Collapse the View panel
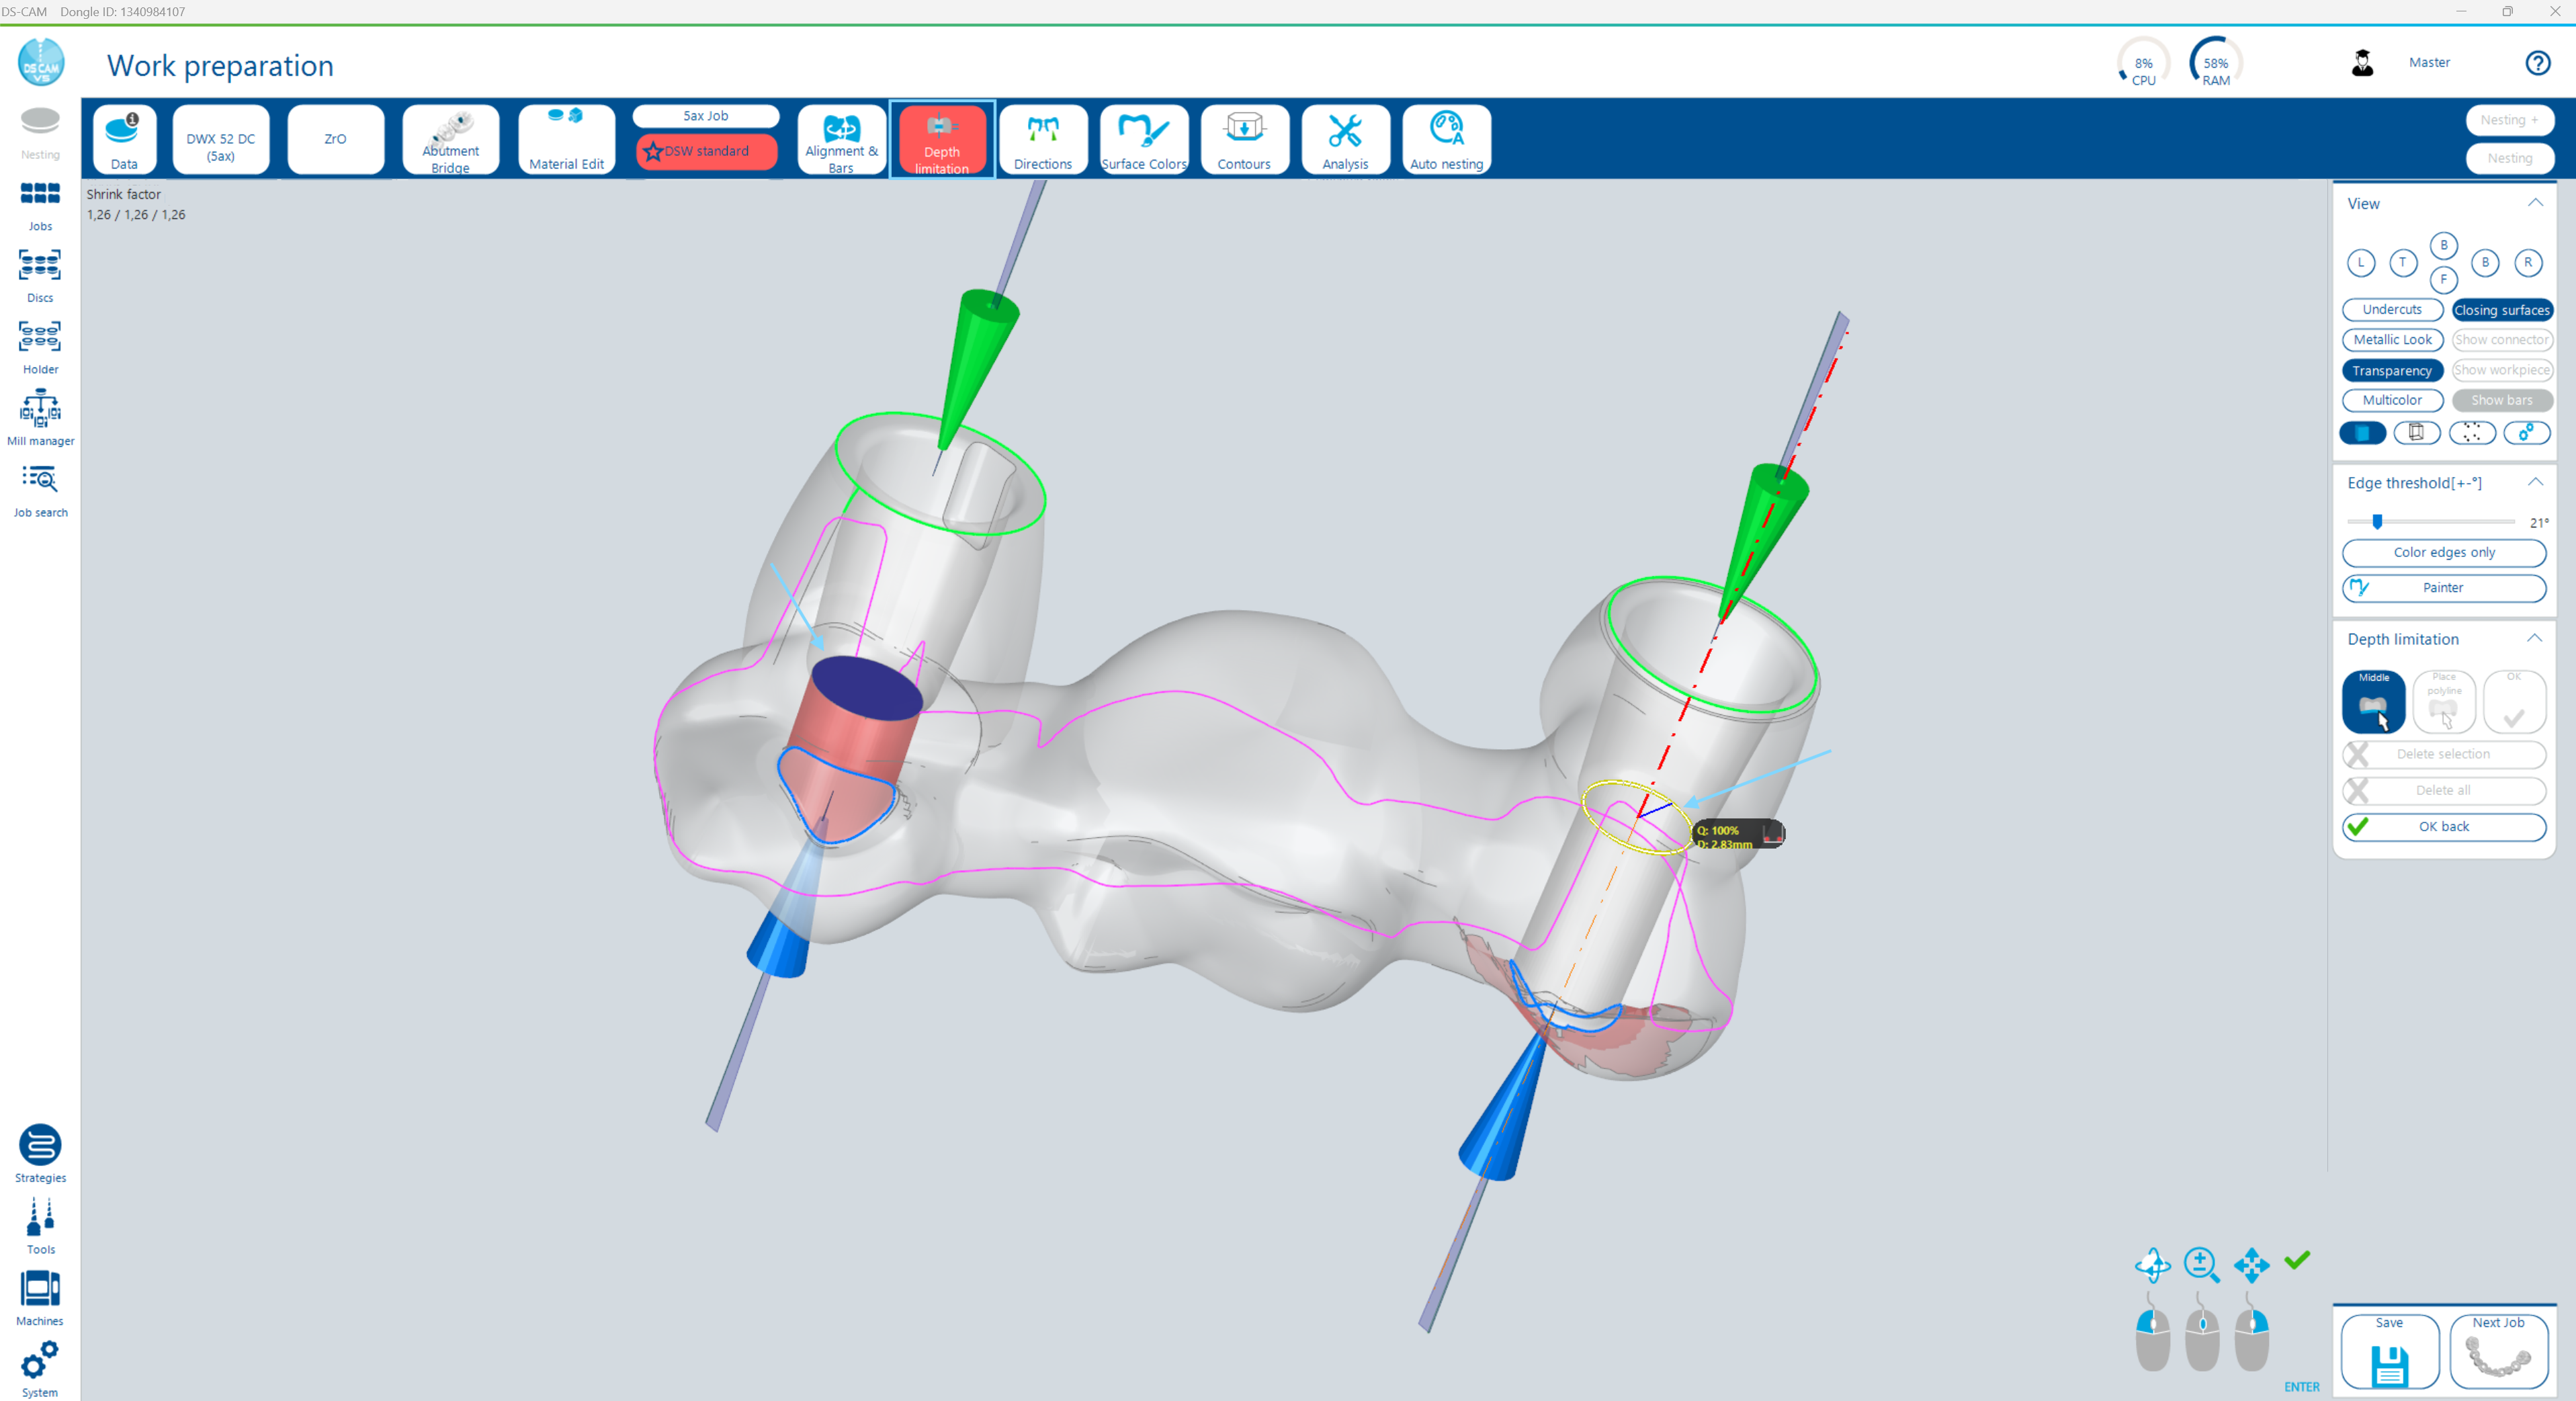 coord(2535,203)
